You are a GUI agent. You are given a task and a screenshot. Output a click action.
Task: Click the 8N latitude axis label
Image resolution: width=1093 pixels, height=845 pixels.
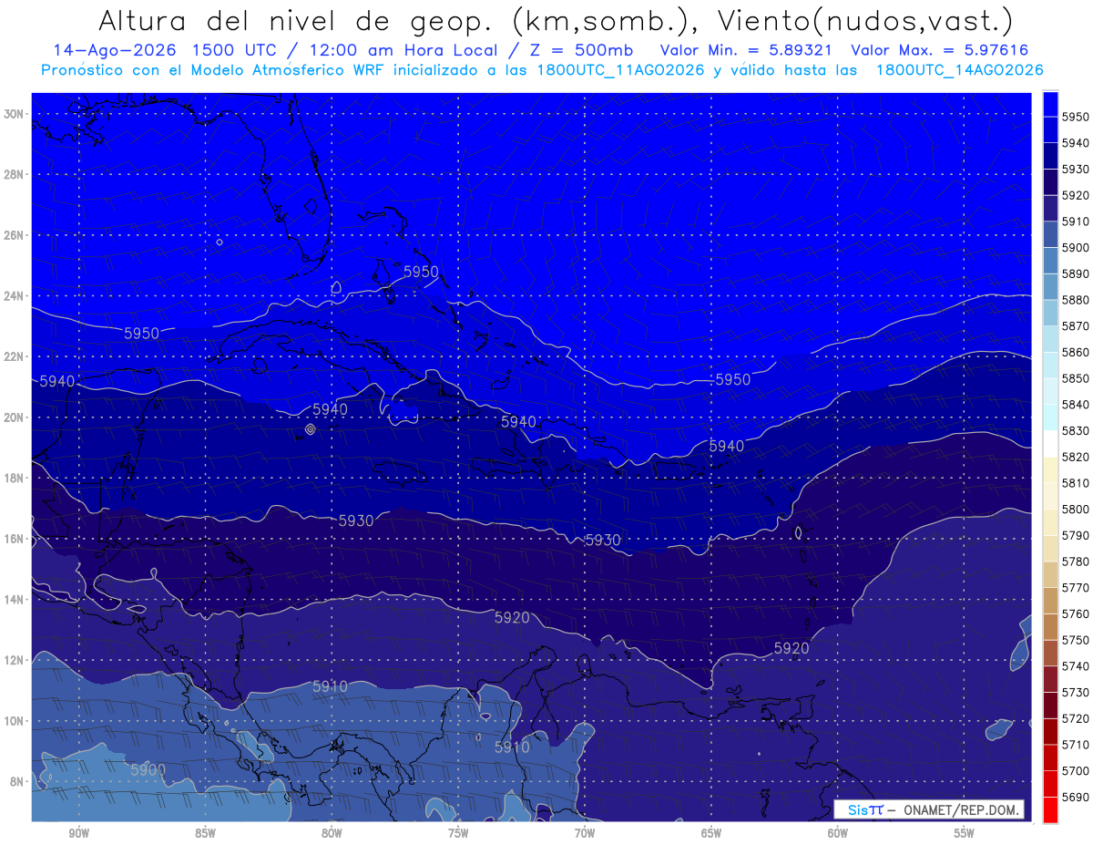coord(17,781)
